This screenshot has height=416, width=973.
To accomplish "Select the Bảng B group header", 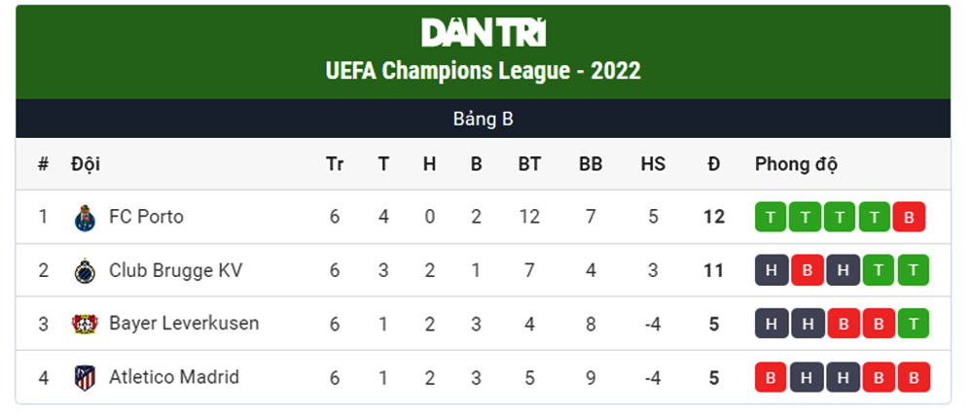I will 483,119.
